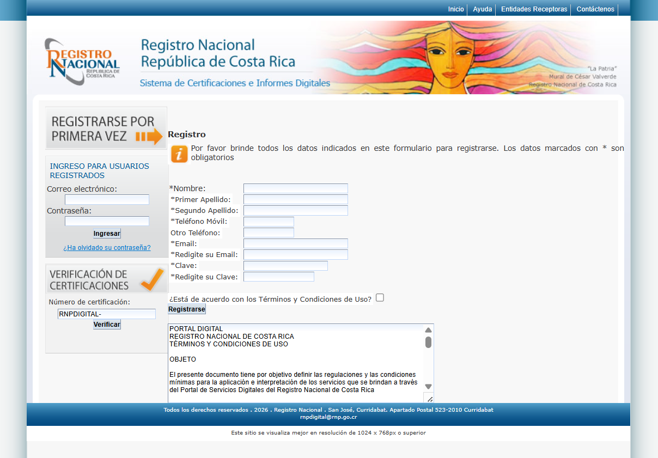Open the Entidades Receptoras menu item

point(534,9)
